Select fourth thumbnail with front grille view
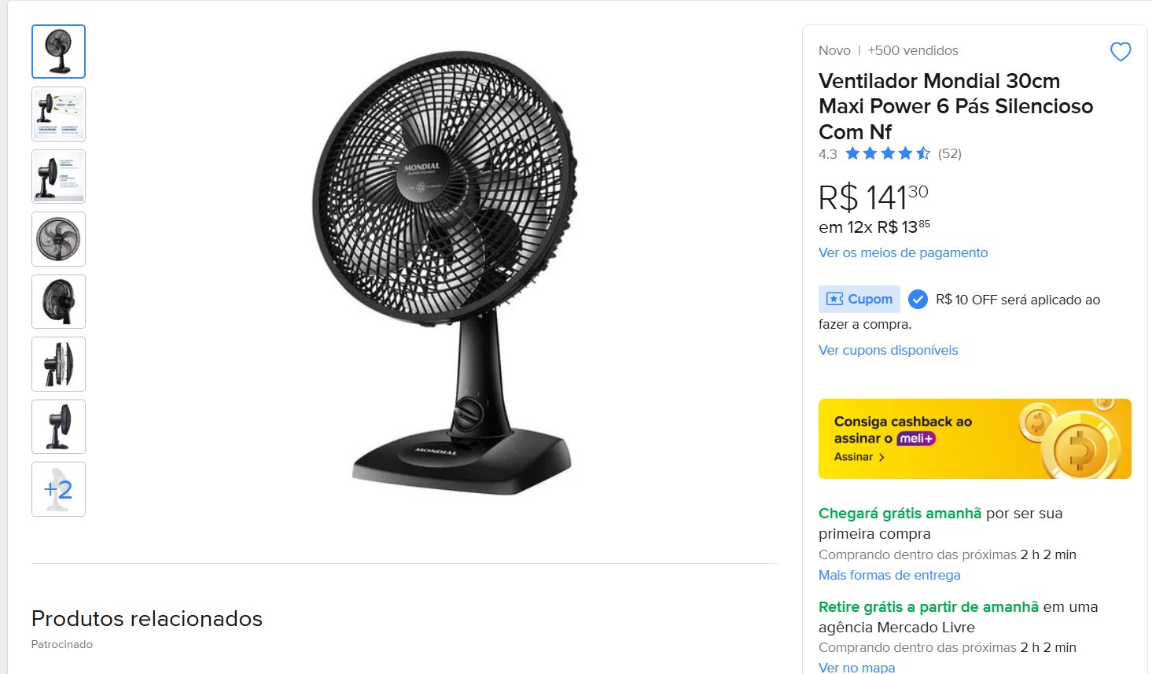Viewport: 1152px width, 674px height. coord(59,239)
